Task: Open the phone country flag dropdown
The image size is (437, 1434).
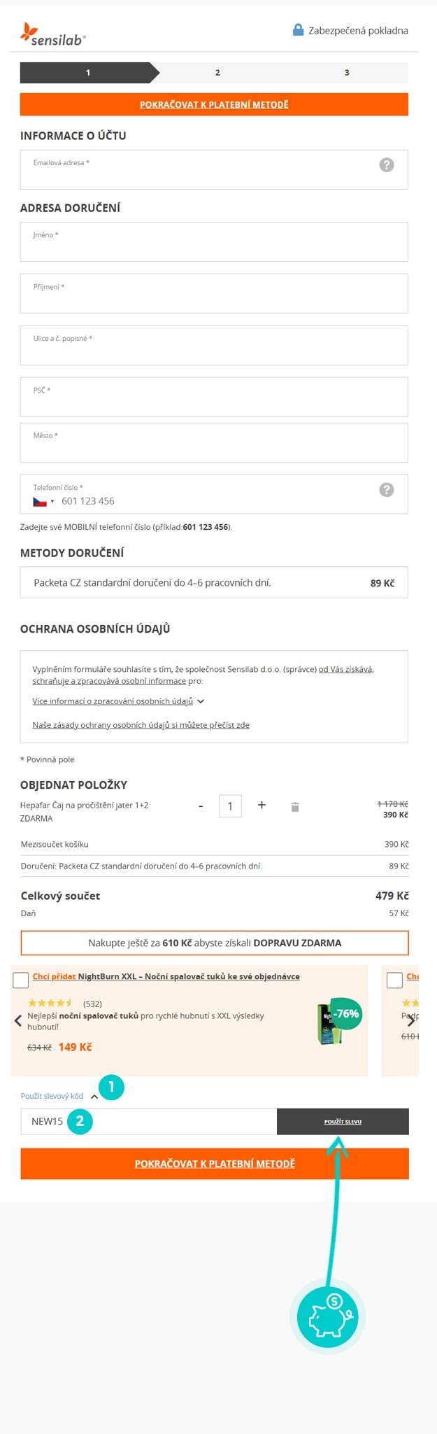Action: (x=43, y=502)
